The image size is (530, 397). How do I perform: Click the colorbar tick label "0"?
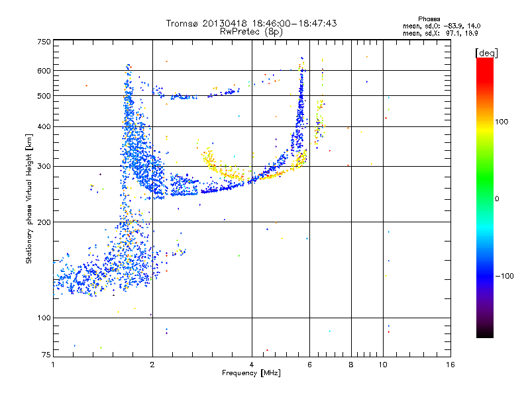(496, 199)
